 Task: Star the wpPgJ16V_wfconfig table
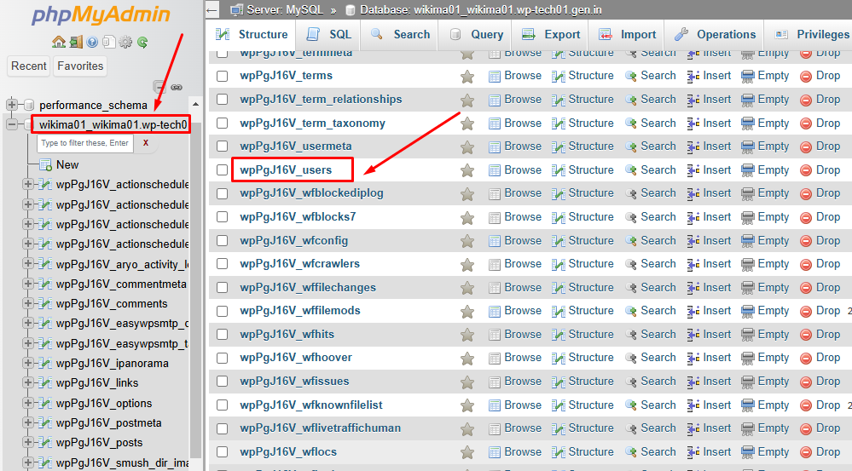(x=467, y=241)
